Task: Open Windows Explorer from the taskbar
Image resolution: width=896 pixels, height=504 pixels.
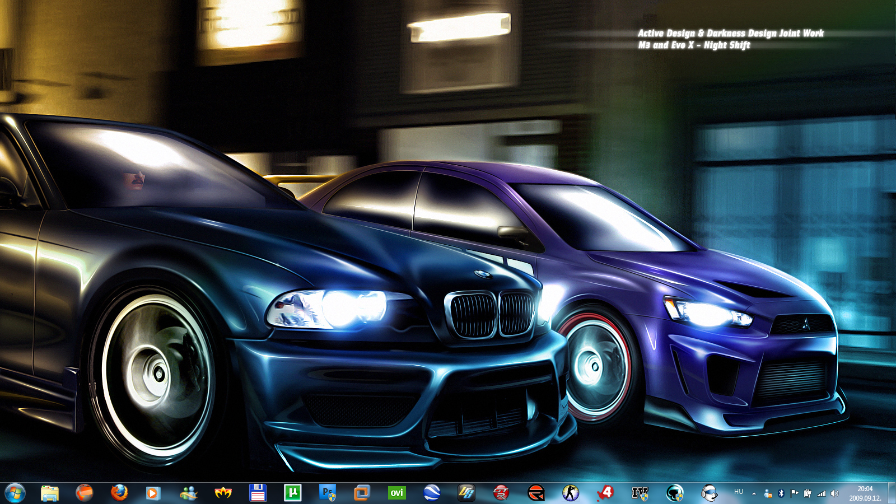Action: 50,493
